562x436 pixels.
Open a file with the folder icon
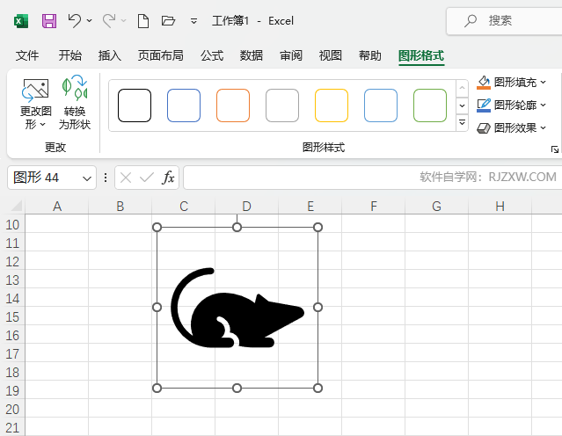(168, 20)
